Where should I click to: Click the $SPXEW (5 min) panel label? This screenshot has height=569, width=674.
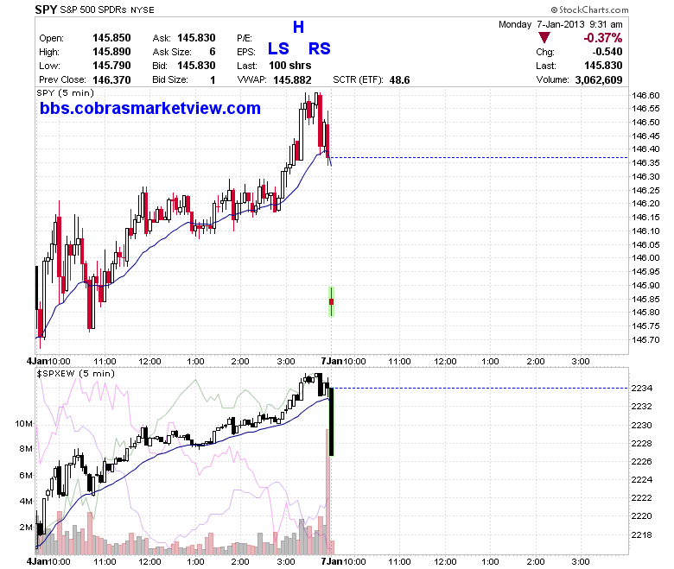pos(76,373)
